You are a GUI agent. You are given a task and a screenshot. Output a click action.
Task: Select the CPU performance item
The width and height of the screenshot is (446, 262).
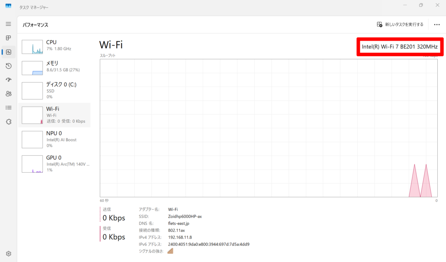pyautogui.click(x=56, y=46)
